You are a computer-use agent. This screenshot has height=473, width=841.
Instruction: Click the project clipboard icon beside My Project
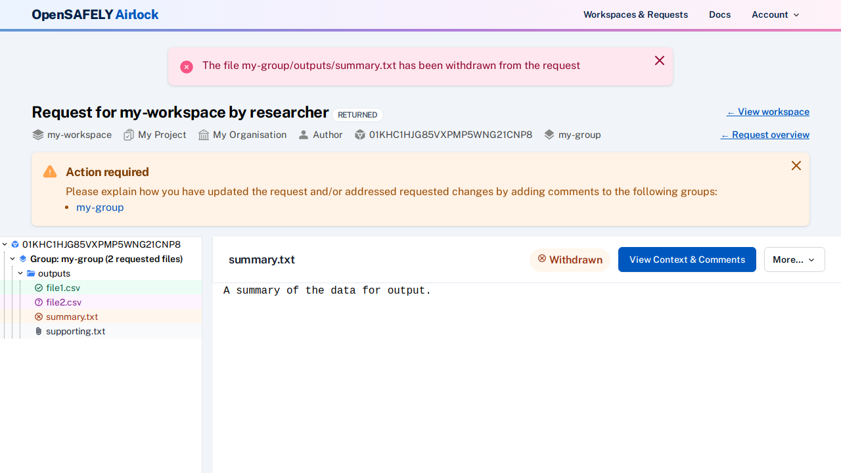click(129, 135)
